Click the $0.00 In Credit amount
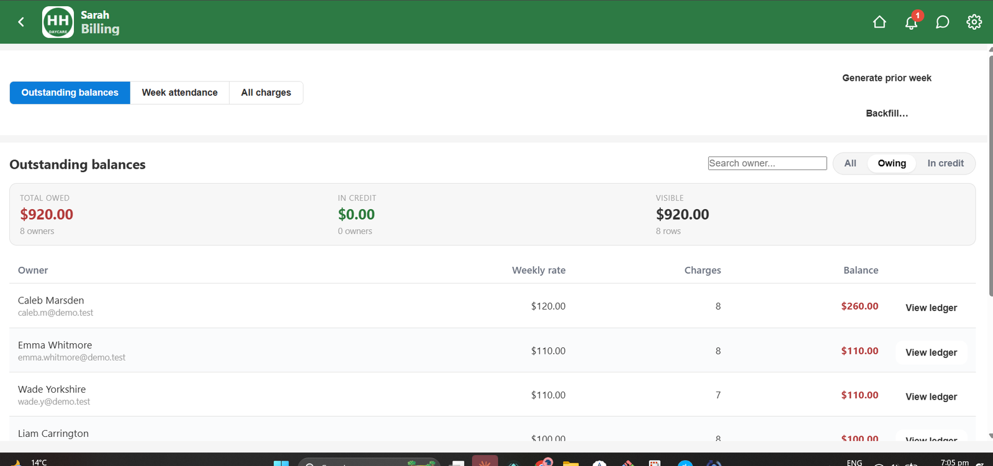The width and height of the screenshot is (993, 466). point(356,215)
